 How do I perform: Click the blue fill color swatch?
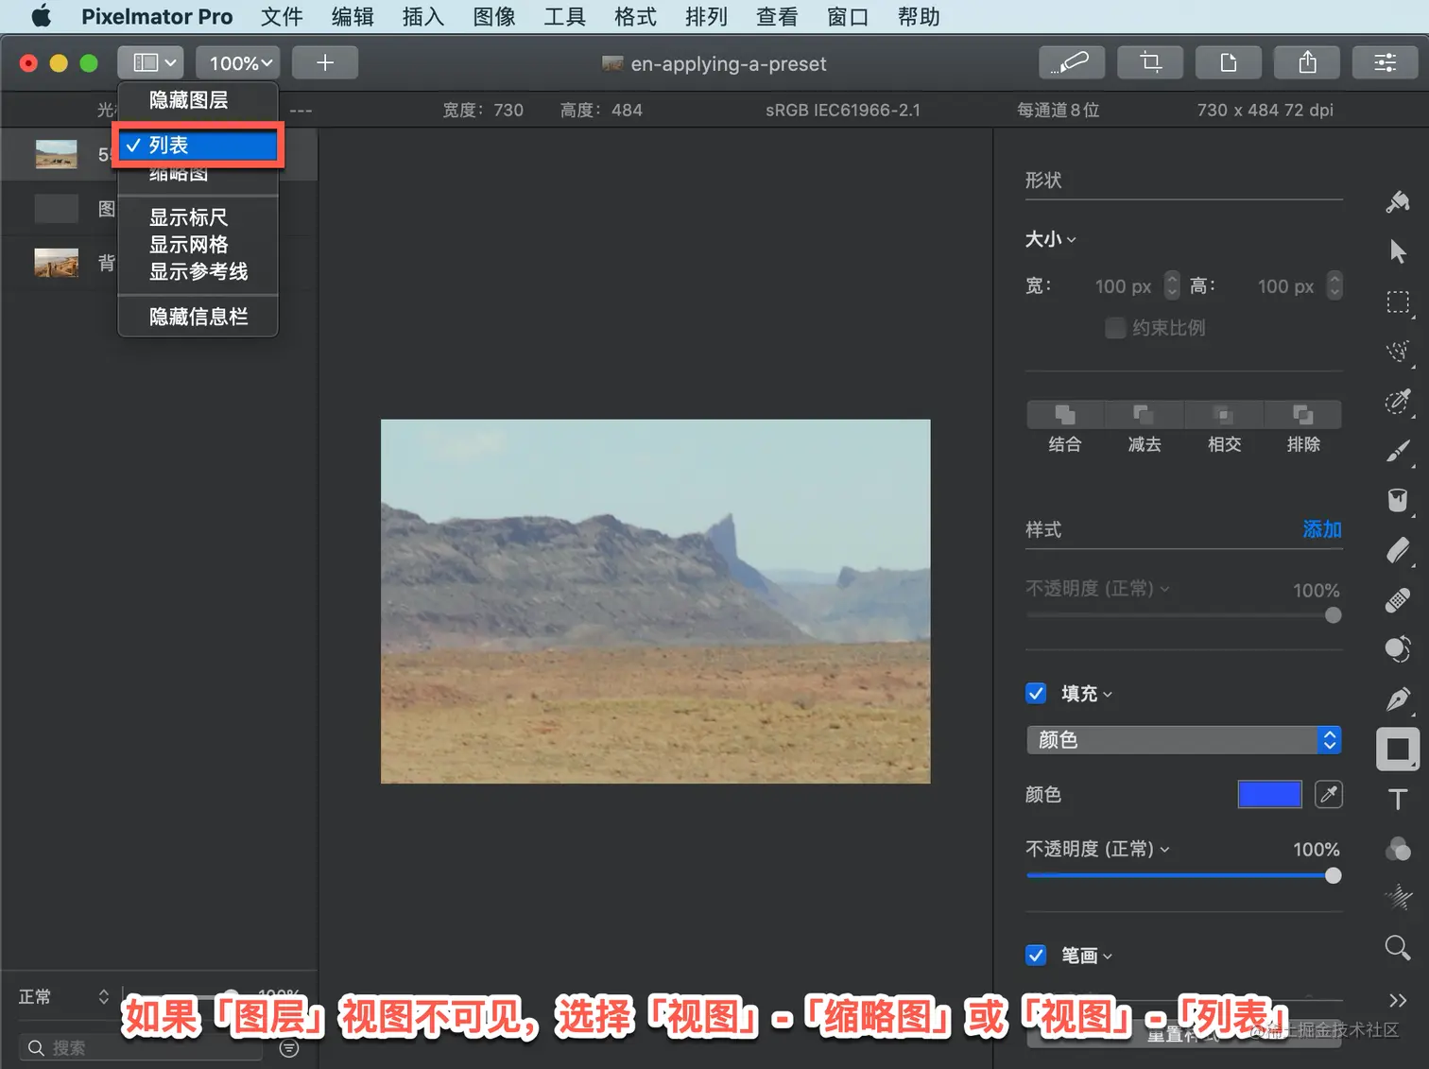point(1270,794)
